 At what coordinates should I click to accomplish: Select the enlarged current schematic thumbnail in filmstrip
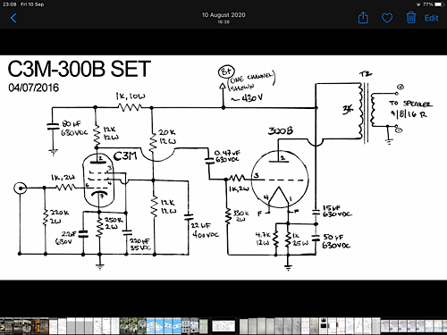(x=223, y=326)
